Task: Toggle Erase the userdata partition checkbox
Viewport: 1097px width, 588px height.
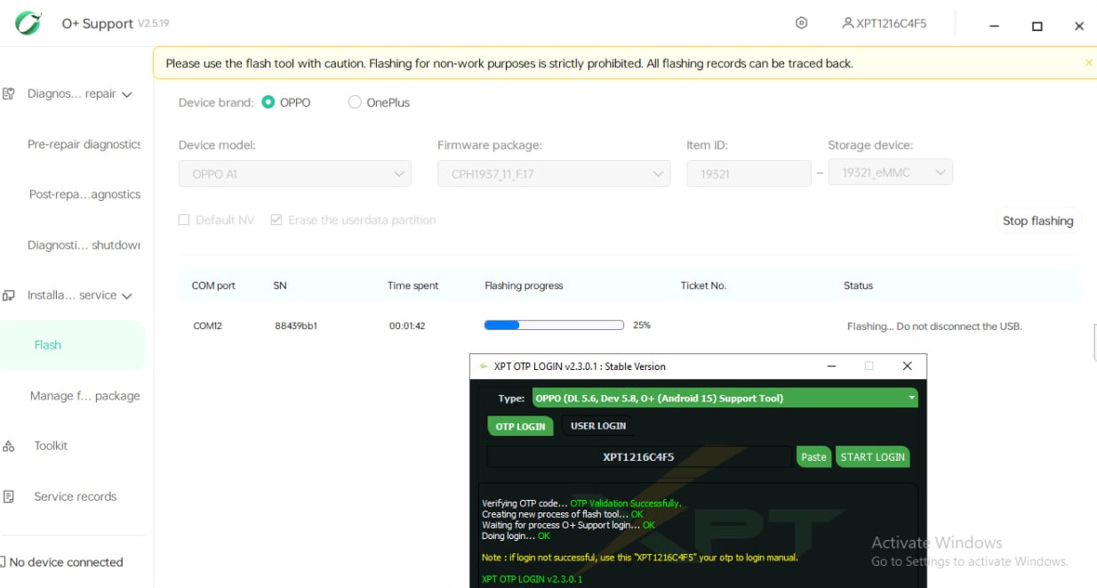Action: point(276,220)
